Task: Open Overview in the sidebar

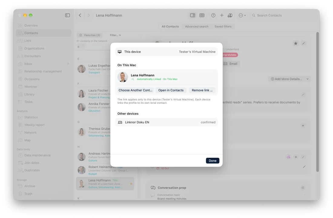Action: pyautogui.click(x=44, y=25)
